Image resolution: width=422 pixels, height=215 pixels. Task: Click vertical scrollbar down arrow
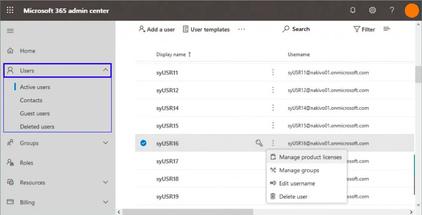click(x=418, y=205)
